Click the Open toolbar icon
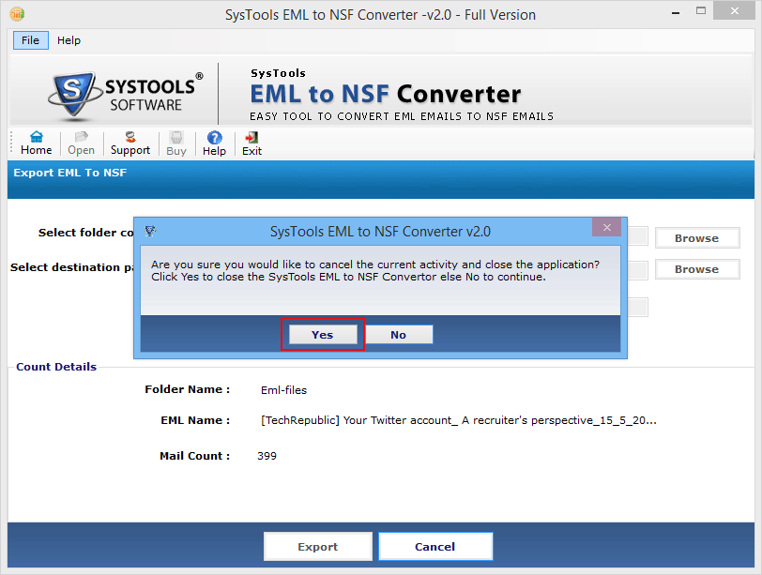 coord(81,144)
